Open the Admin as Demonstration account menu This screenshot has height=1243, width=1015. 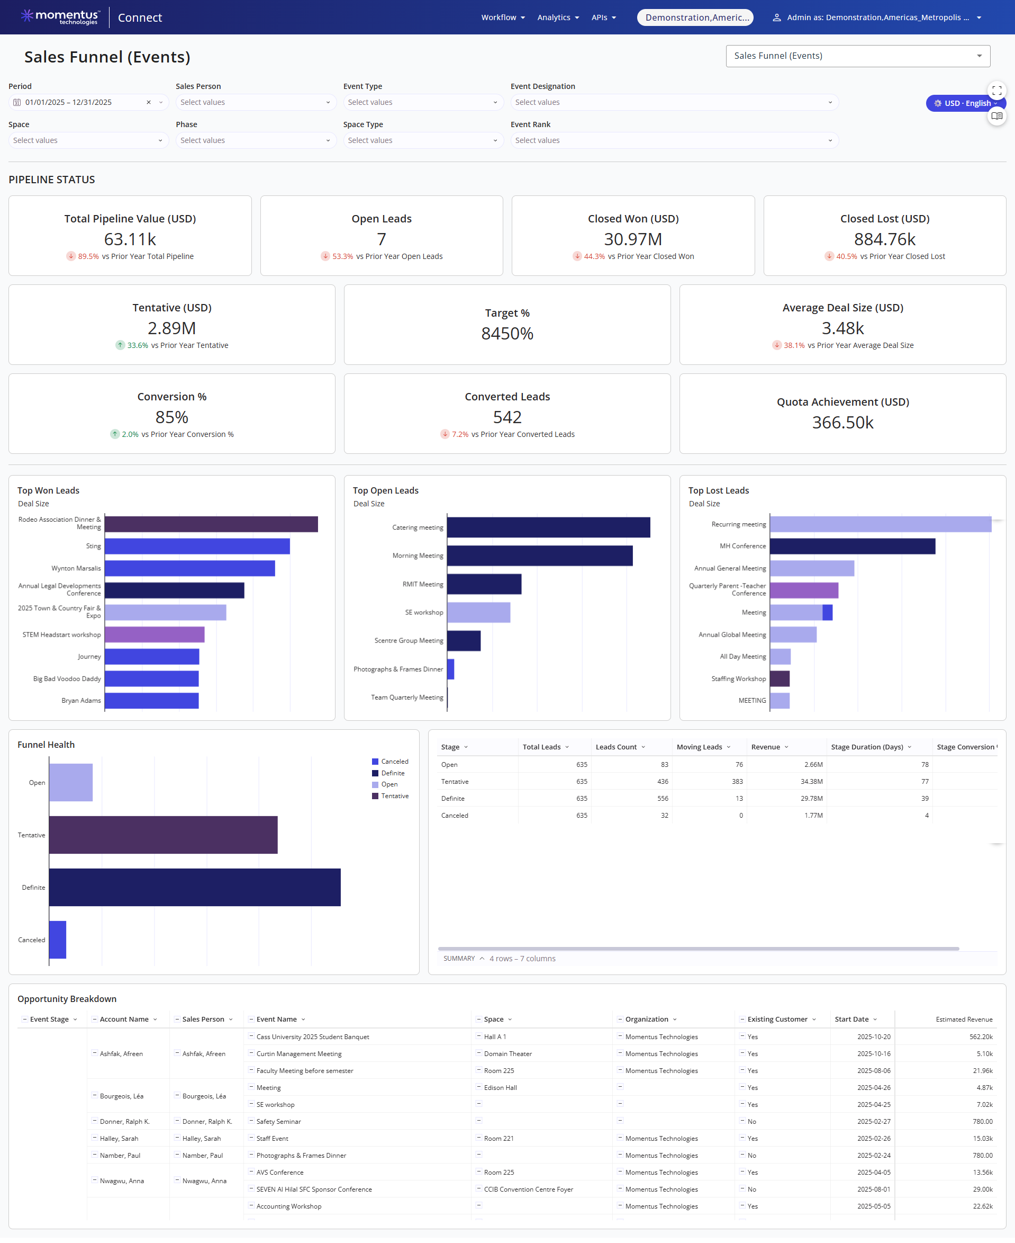[x=876, y=17]
